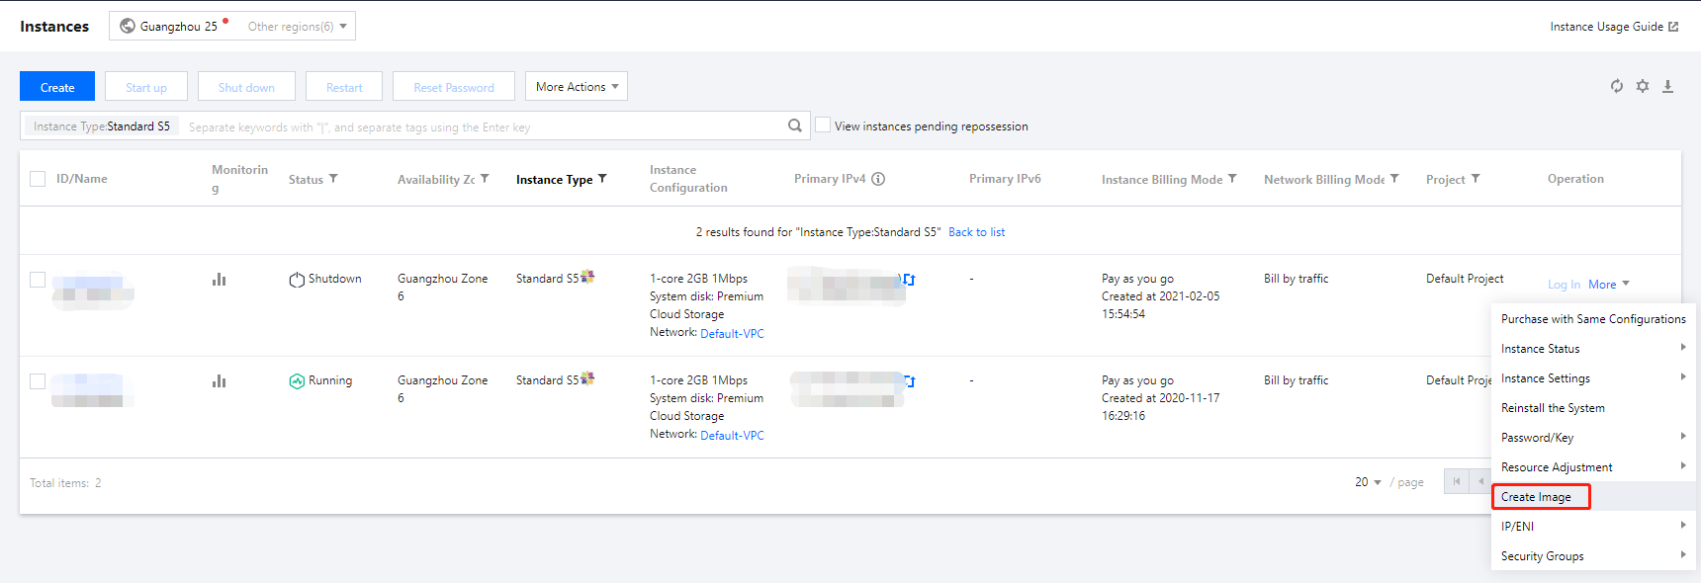
Task: Click the Status column filter icon
Action: [333, 179]
